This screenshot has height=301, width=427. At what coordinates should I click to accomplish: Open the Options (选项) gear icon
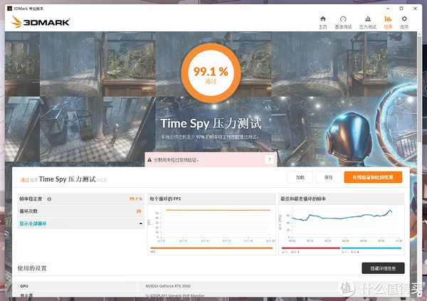coord(404,19)
